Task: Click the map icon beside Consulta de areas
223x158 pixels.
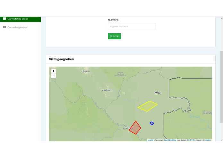Action: point(4,19)
